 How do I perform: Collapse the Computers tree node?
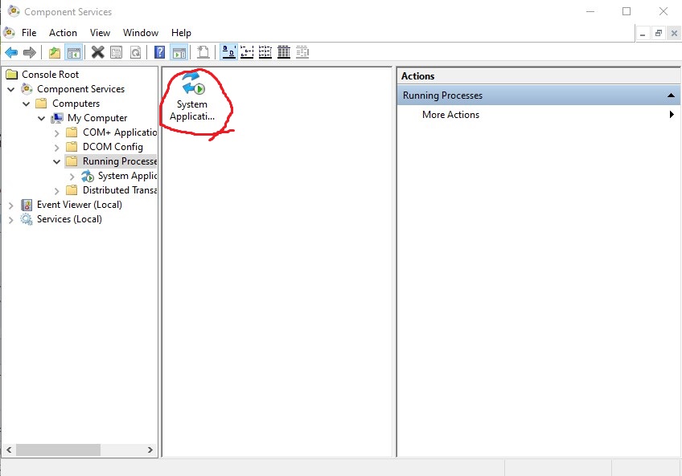[x=26, y=104]
